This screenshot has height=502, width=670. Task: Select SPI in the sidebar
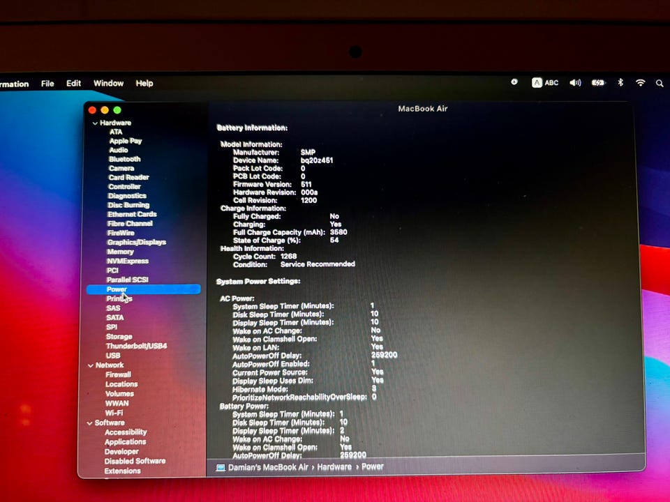112,327
